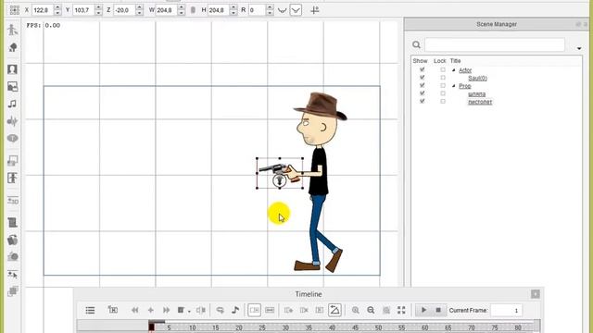Viewport: 593px width, 333px height.
Task: Close the Timeline panel
Action: [536, 294]
